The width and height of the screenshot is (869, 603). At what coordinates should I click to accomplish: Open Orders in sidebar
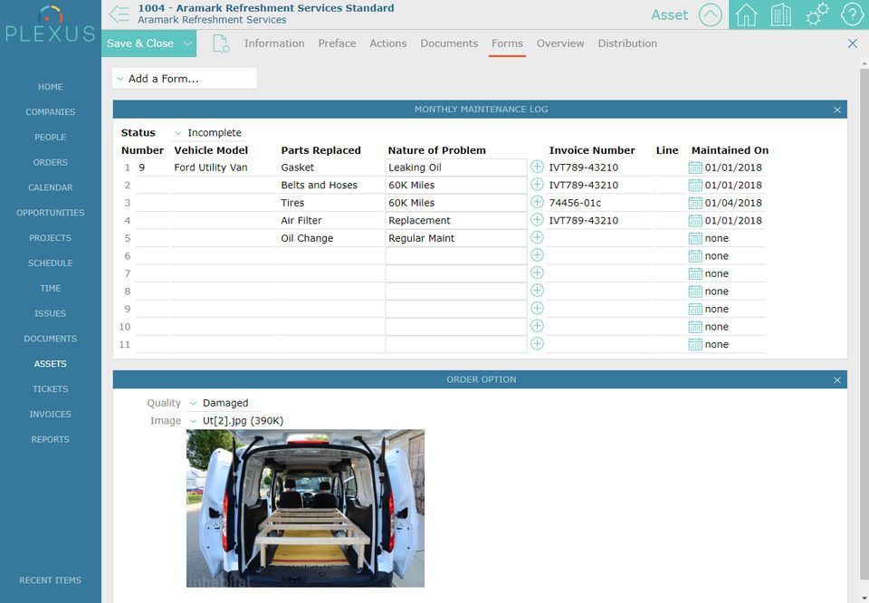pyautogui.click(x=51, y=162)
